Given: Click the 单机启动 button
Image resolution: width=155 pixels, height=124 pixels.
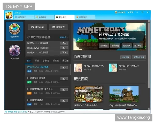Looking at the screenshot, I should pyautogui.click(x=37, y=27).
